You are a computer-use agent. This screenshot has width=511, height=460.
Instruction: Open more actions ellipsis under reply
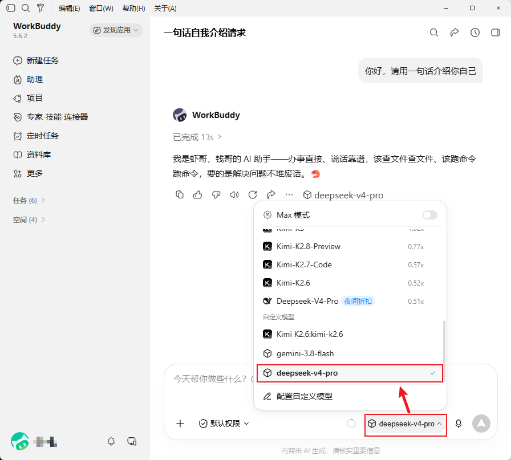tap(289, 195)
